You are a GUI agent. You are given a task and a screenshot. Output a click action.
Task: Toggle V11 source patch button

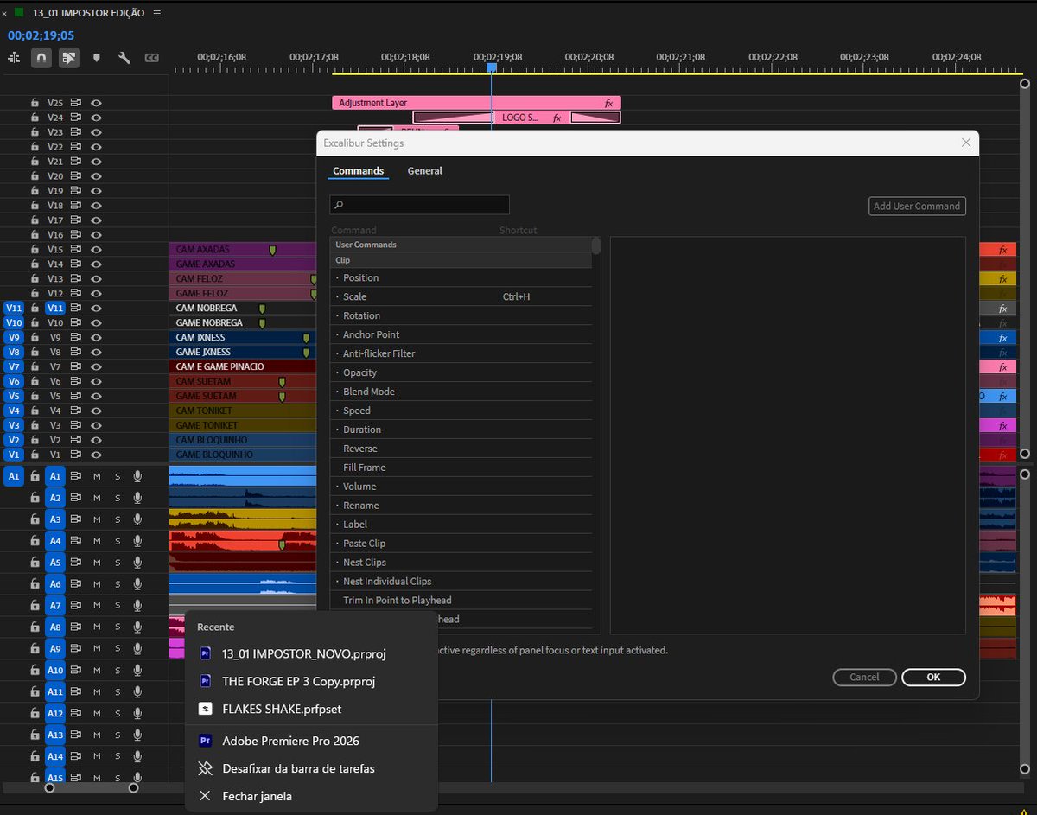coord(14,308)
